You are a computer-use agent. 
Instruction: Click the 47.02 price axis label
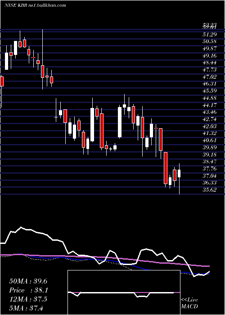point(210,76)
